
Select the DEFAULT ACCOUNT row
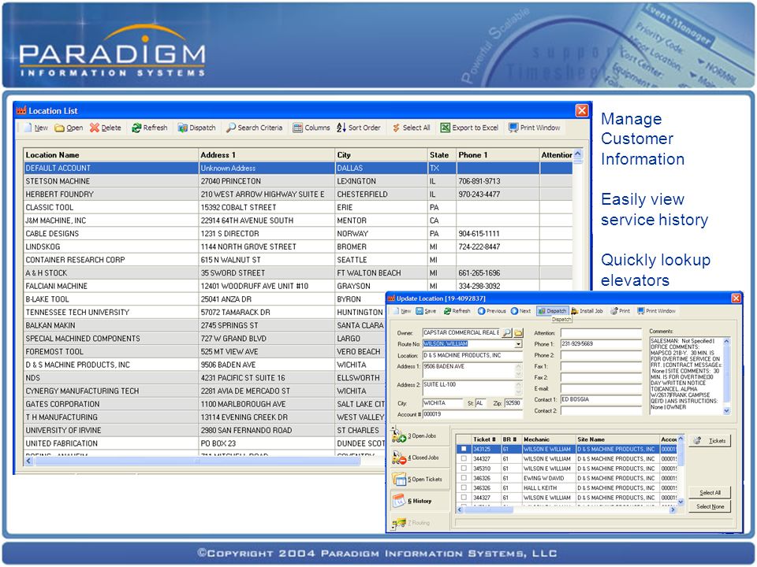(x=298, y=169)
